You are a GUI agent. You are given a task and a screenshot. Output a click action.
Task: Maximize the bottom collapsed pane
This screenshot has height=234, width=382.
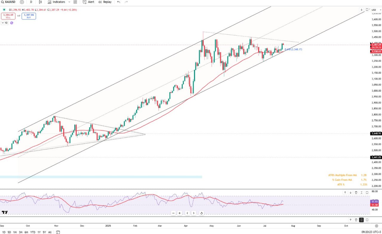tap(367, 220)
